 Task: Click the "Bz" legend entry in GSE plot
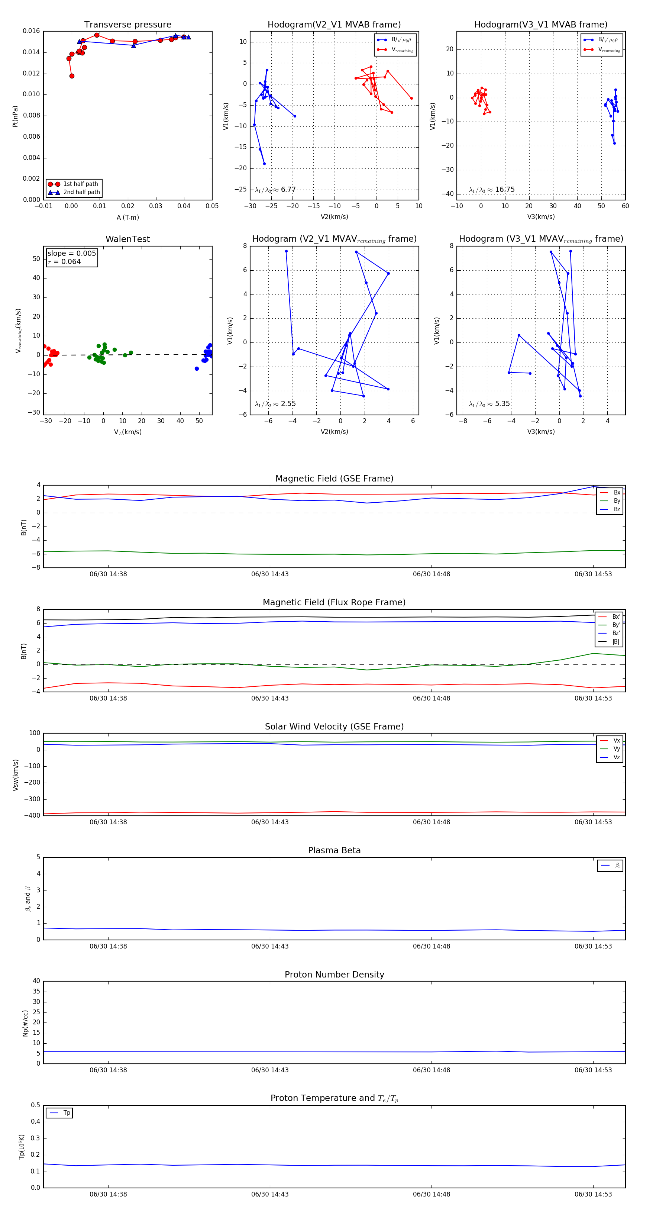click(x=610, y=509)
